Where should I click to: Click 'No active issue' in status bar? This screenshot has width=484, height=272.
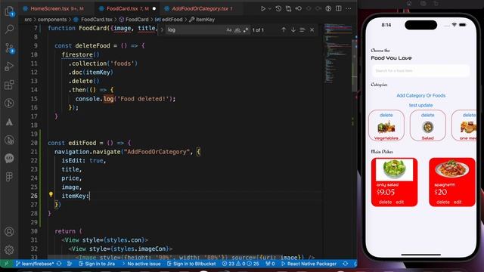[141, 264]
